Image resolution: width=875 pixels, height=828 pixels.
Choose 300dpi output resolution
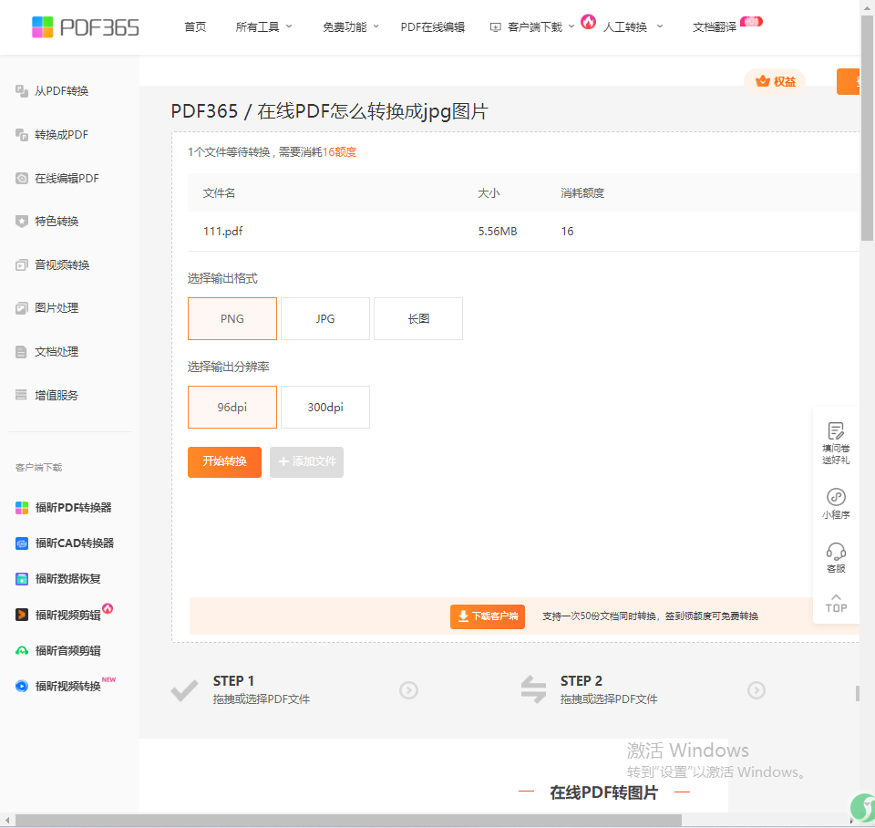(325, 408)
